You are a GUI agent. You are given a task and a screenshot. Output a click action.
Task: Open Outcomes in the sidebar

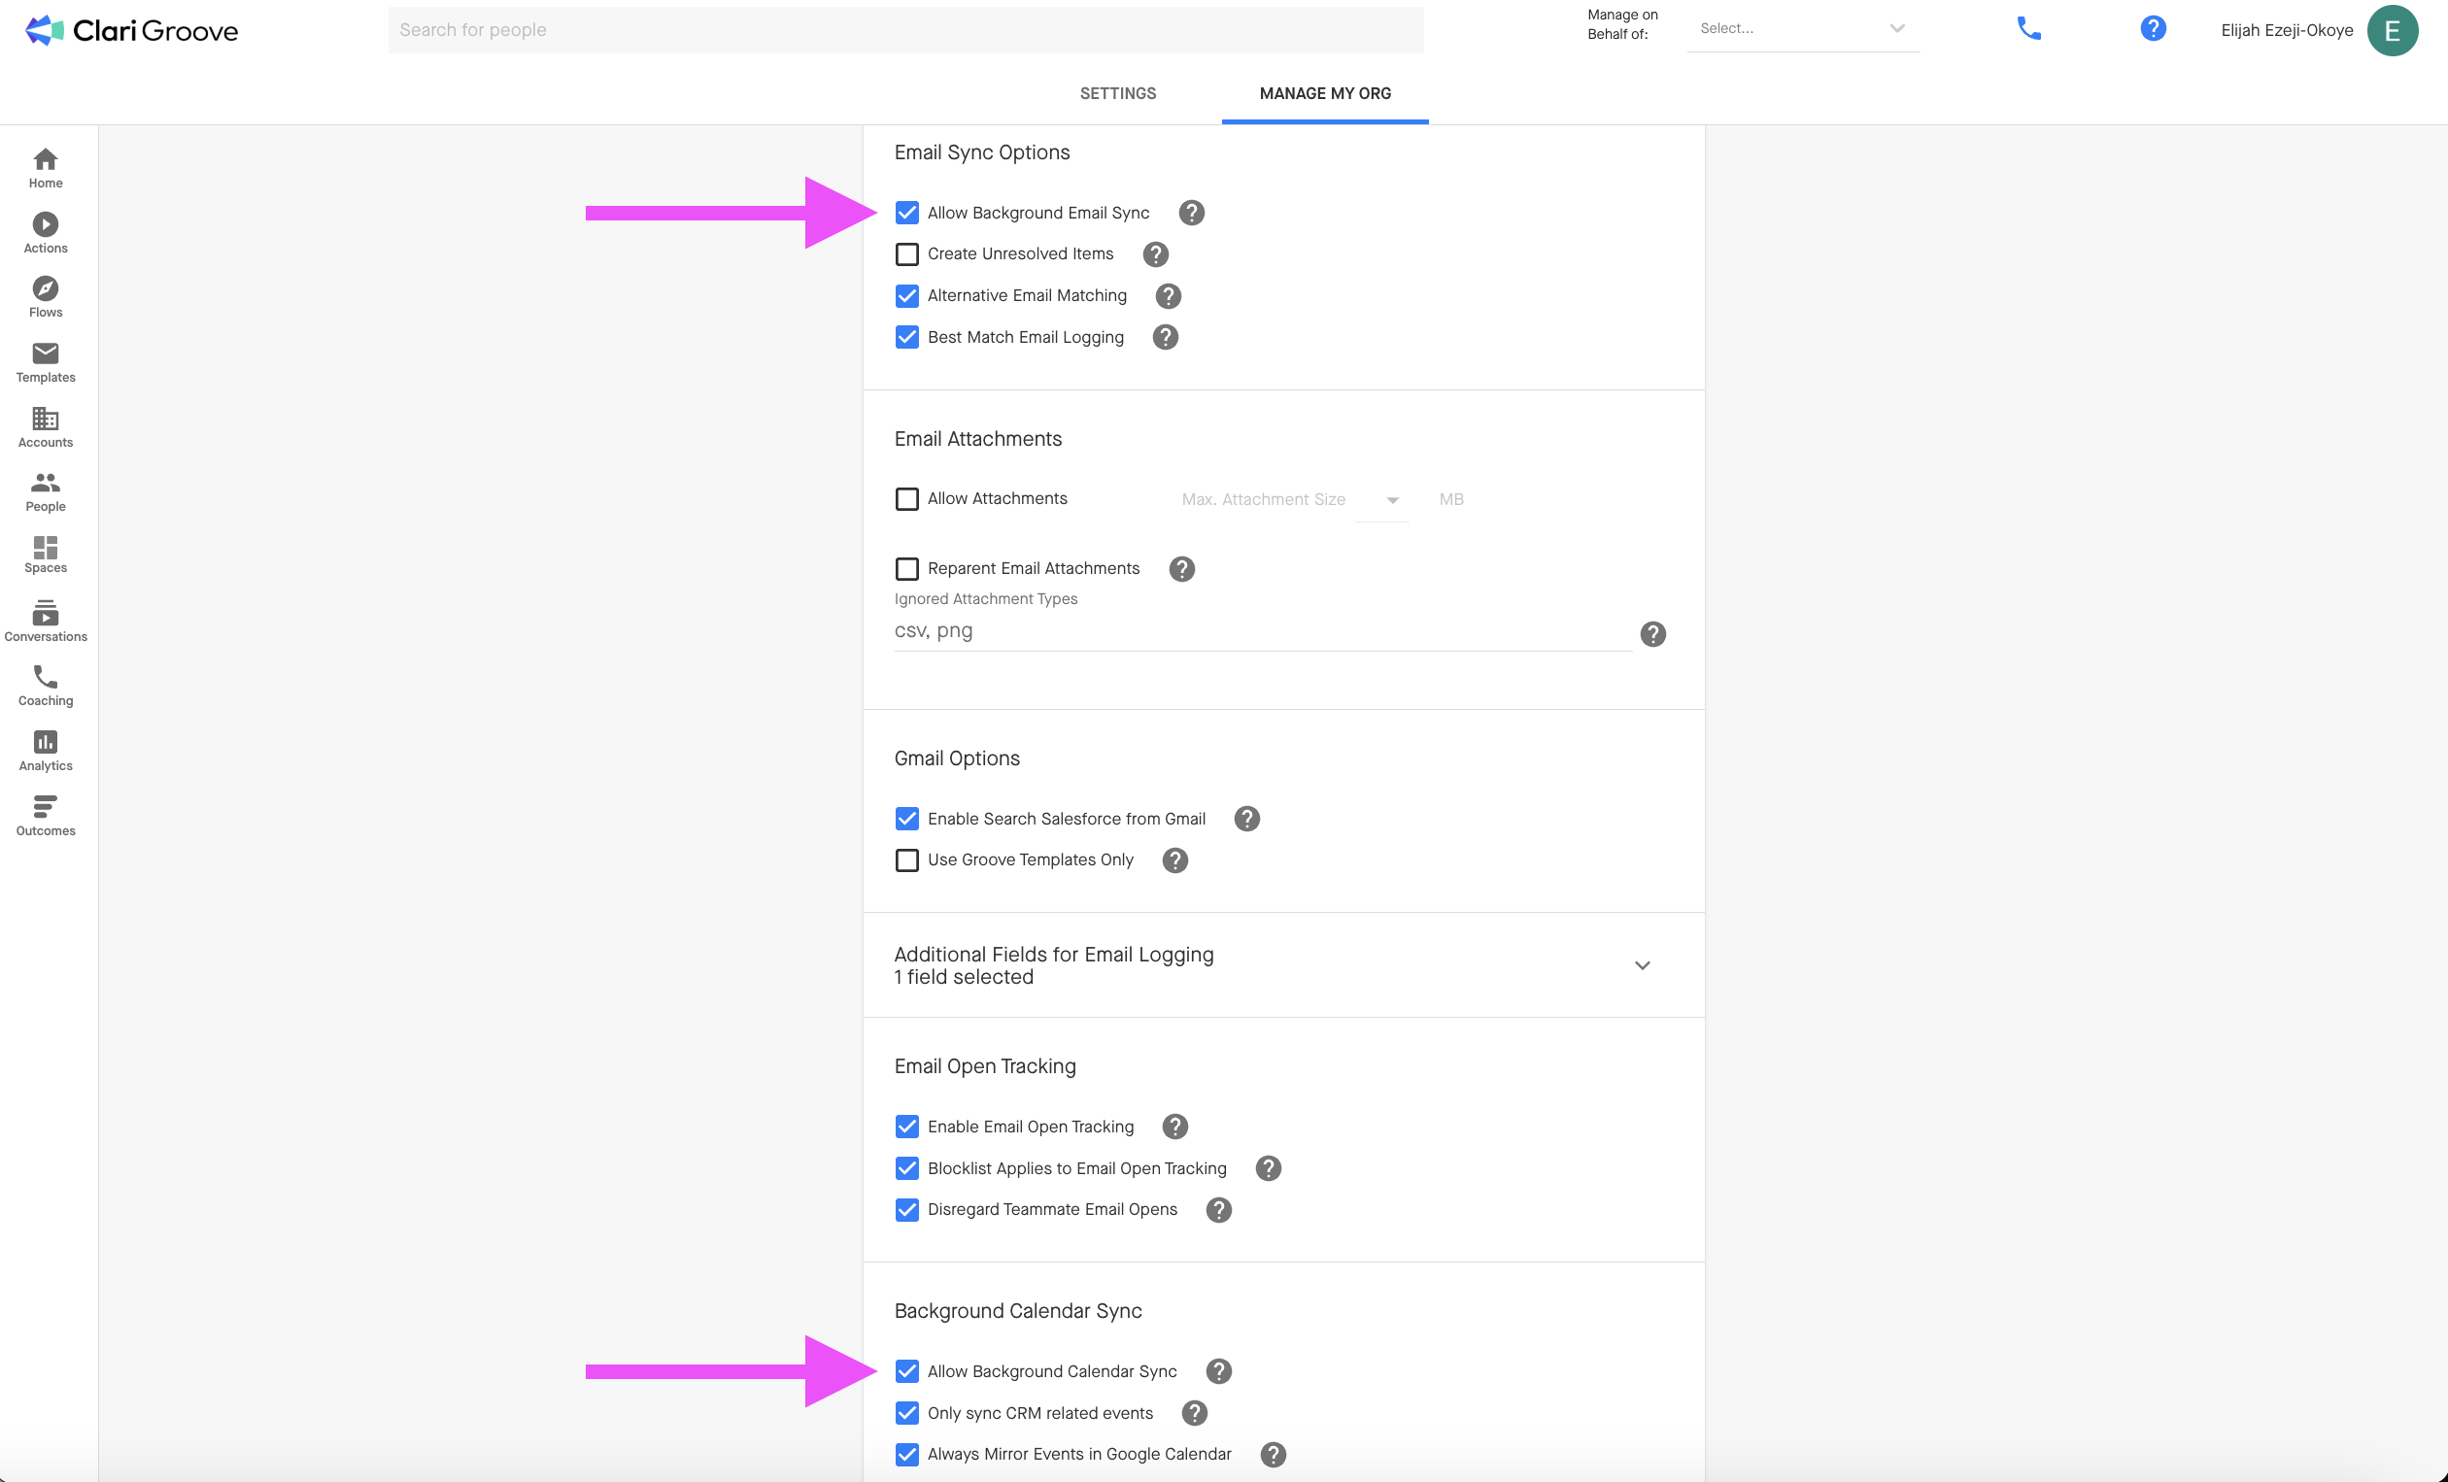click(x=46, y=816)
